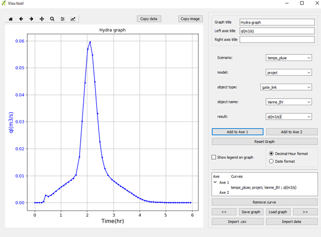Click the Reset Graph button
Viewport: 321px width, 237px height.
(265, 142)
